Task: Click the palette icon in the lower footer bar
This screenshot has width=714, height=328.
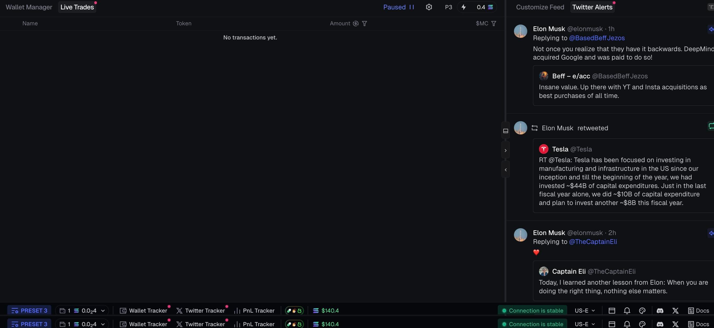Action: click(642, 324)
